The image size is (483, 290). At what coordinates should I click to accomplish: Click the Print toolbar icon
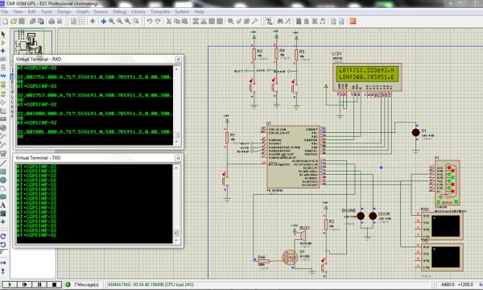pos(52,21)
